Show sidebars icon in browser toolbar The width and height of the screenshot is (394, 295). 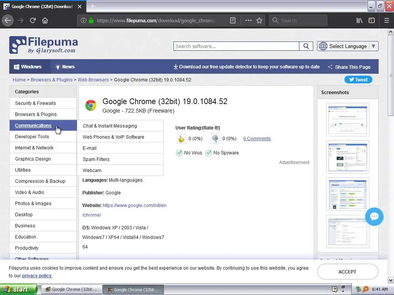[372, 20]
